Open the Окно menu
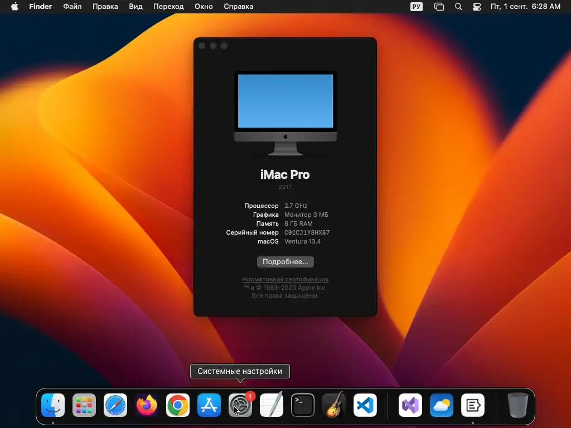 pos(204,7)
